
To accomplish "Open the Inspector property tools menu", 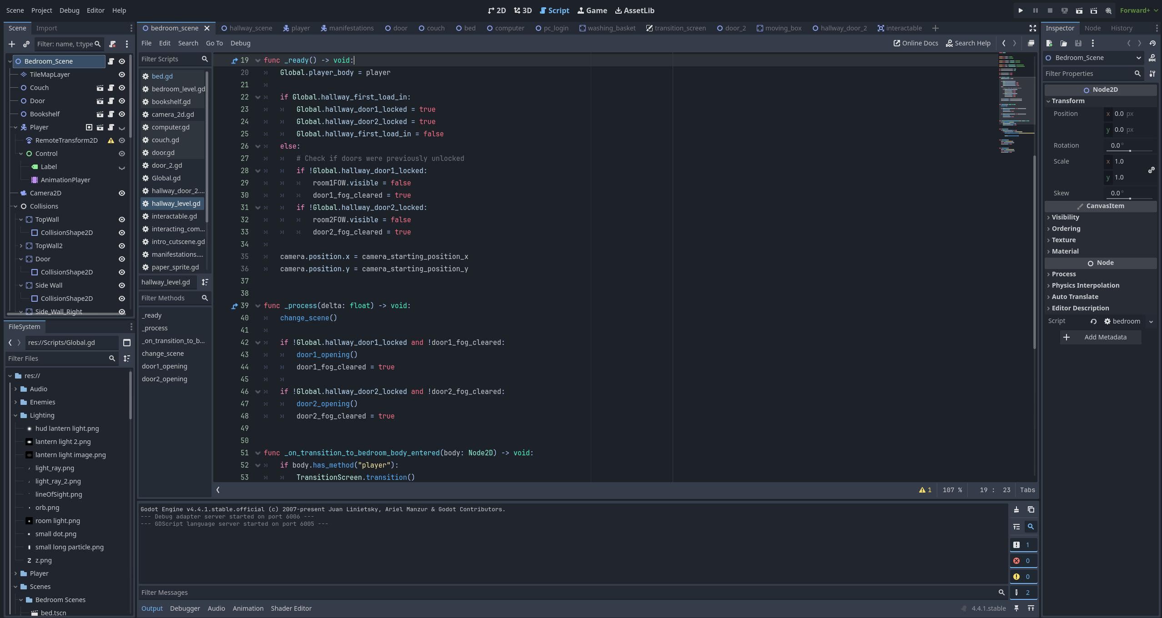I will pos(1152,74).
